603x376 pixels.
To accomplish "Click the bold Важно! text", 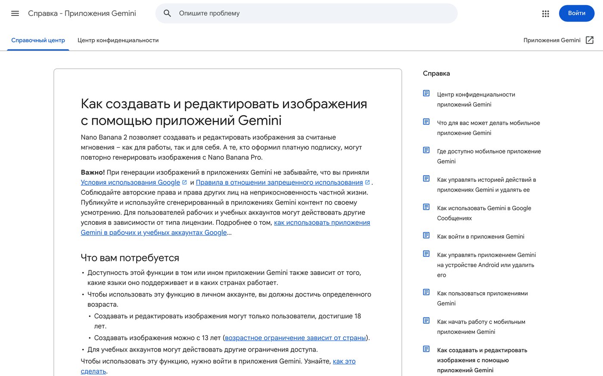I will [93, 172].
